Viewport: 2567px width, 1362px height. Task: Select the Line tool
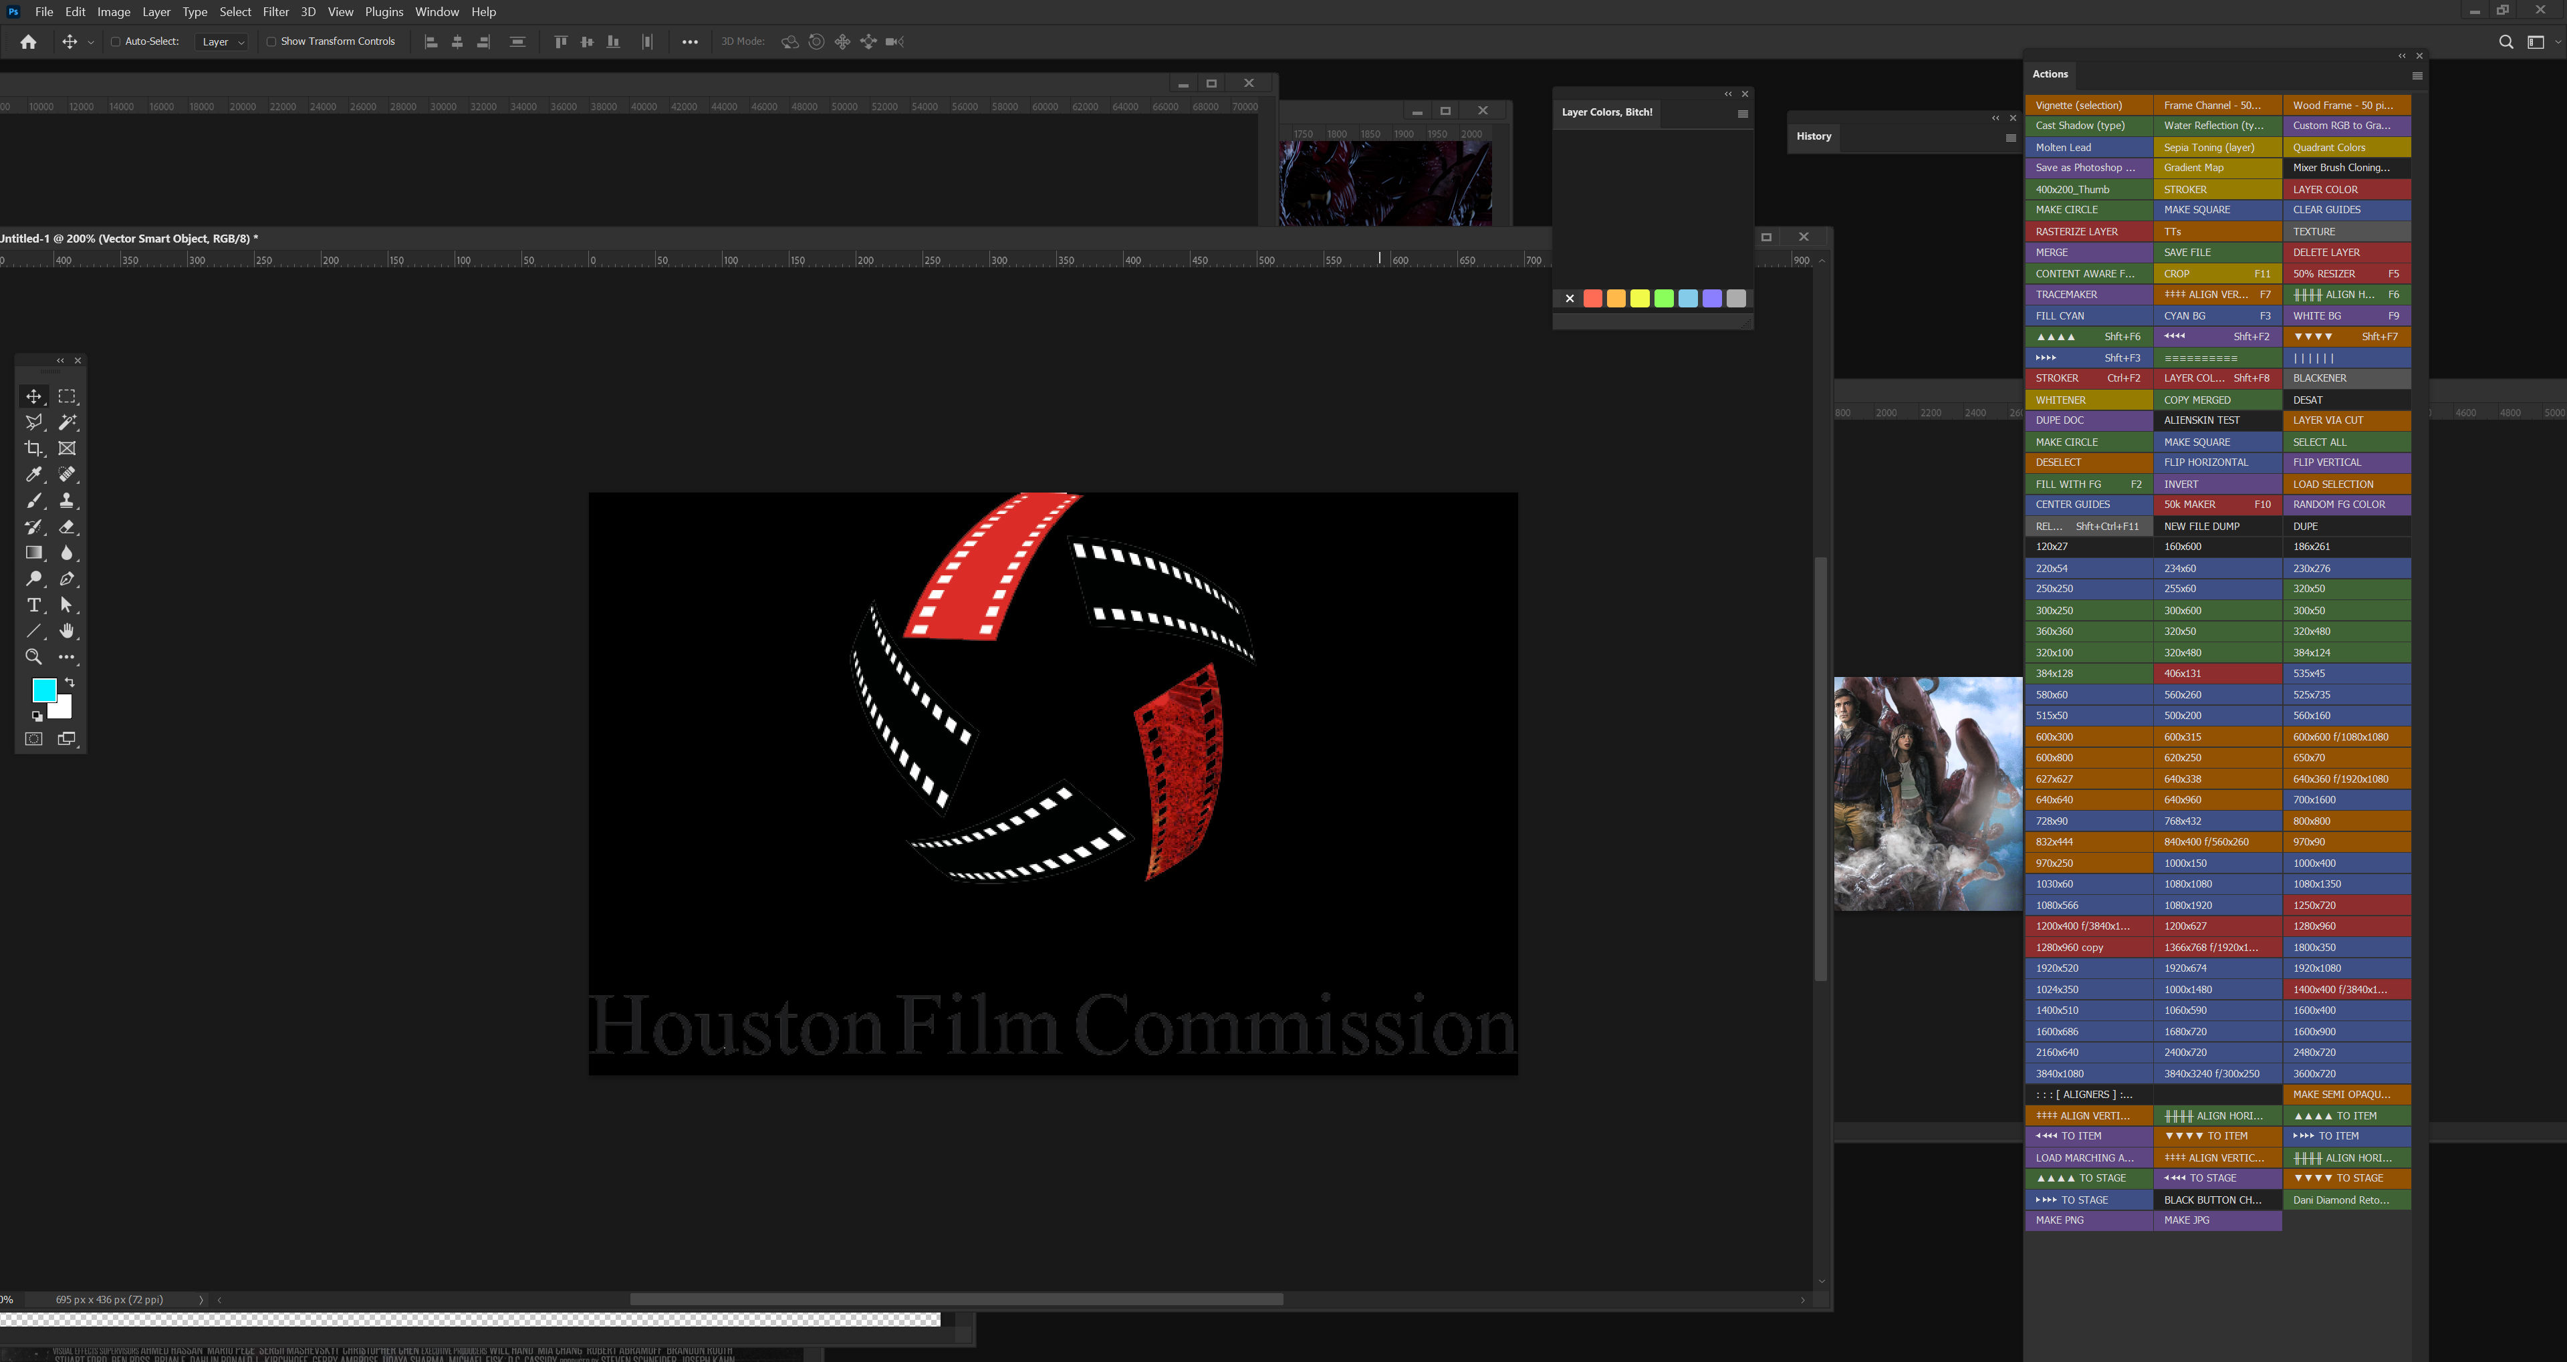pyautogui.click(x=34, y=631)
